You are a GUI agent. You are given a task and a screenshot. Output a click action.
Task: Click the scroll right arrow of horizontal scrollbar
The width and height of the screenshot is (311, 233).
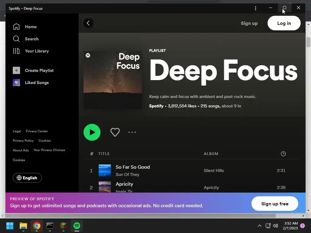(x=303, y=216)
